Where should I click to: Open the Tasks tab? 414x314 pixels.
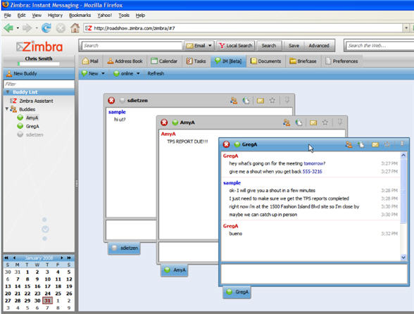tap(196, 61)
